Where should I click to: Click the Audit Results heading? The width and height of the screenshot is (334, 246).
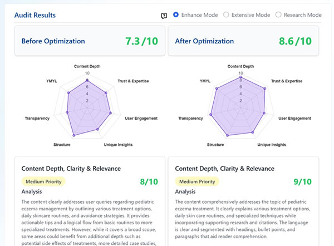[x=35, y=15]
